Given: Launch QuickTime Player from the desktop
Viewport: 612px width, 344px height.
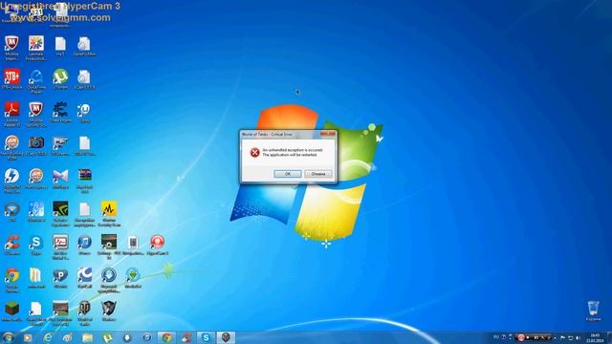Looking at the screenshot, I should pyautogui.click(x=36, y=81).
